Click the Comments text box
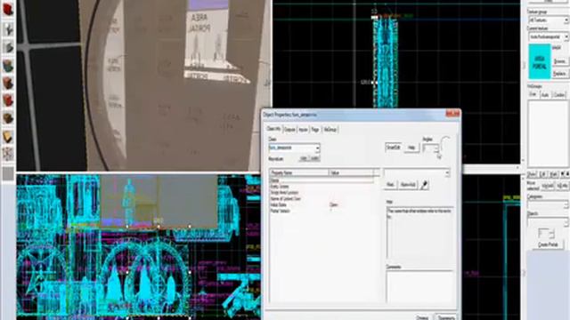The width and height of the screenshot is (570, 320). pos(419,286)
